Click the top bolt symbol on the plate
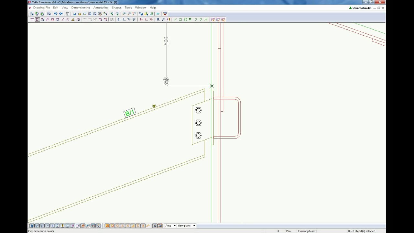The height and width of the screenshot is (233, 414). 198,110
